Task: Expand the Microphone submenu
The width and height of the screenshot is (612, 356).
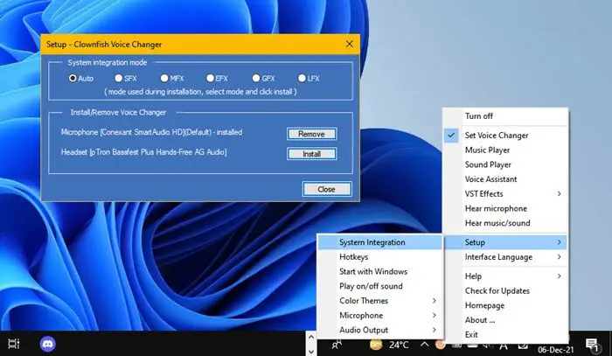Action: point(380,316)
